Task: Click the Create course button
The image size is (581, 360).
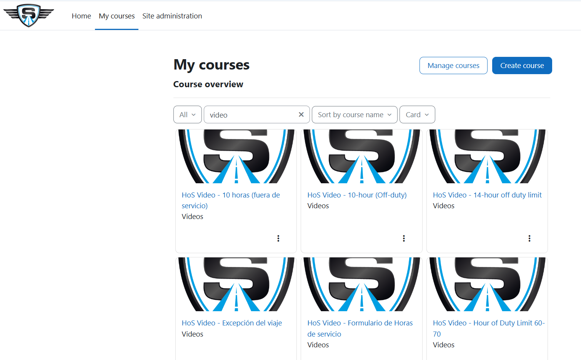Action: pyautogui.click(x=522, y=65)
